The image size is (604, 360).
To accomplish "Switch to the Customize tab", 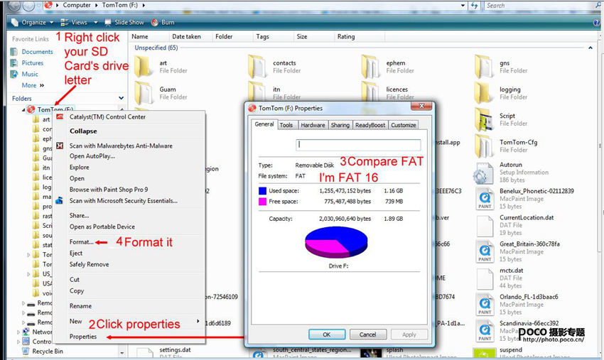I will [404, 125].
